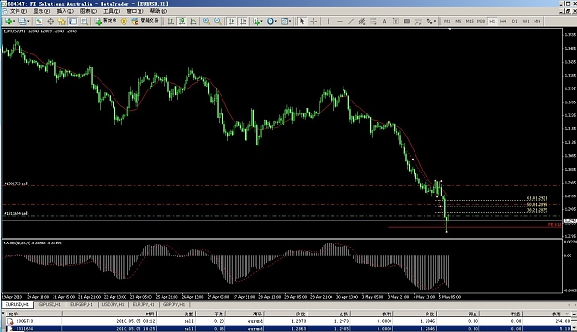The image size is (577, 332).
Task: Switch to bar chart display
Action: click(171, 21)
